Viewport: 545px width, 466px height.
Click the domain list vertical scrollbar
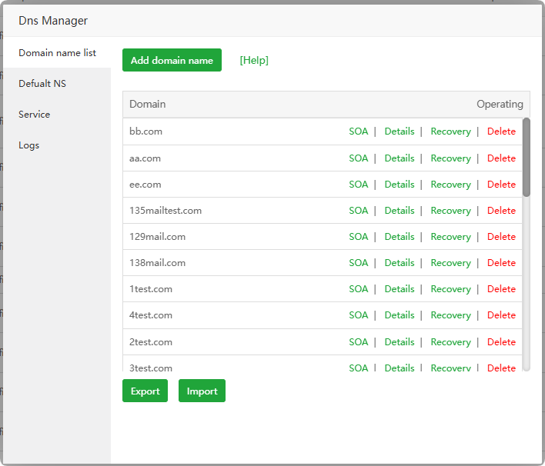click(527, 157)
